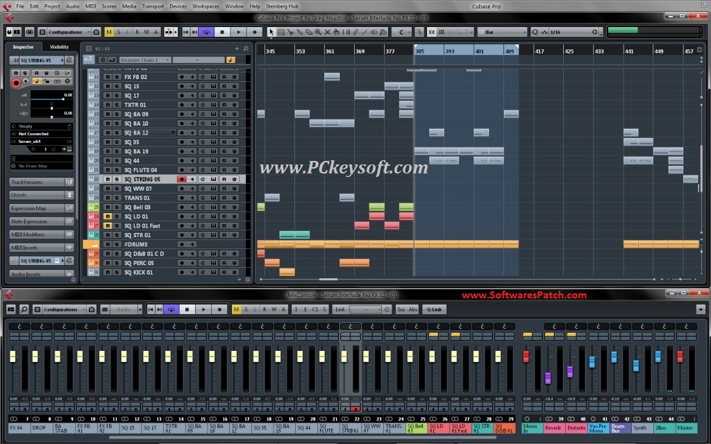Toggle Cycle loop in MixConsole toolbar
This screenshot has width=711, height=444.
172,309
